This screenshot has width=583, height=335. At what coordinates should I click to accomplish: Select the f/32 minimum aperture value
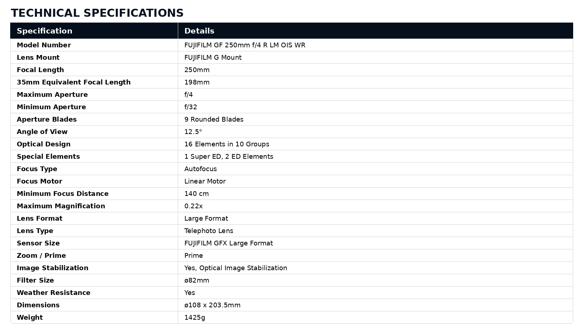tap(191, 107)
